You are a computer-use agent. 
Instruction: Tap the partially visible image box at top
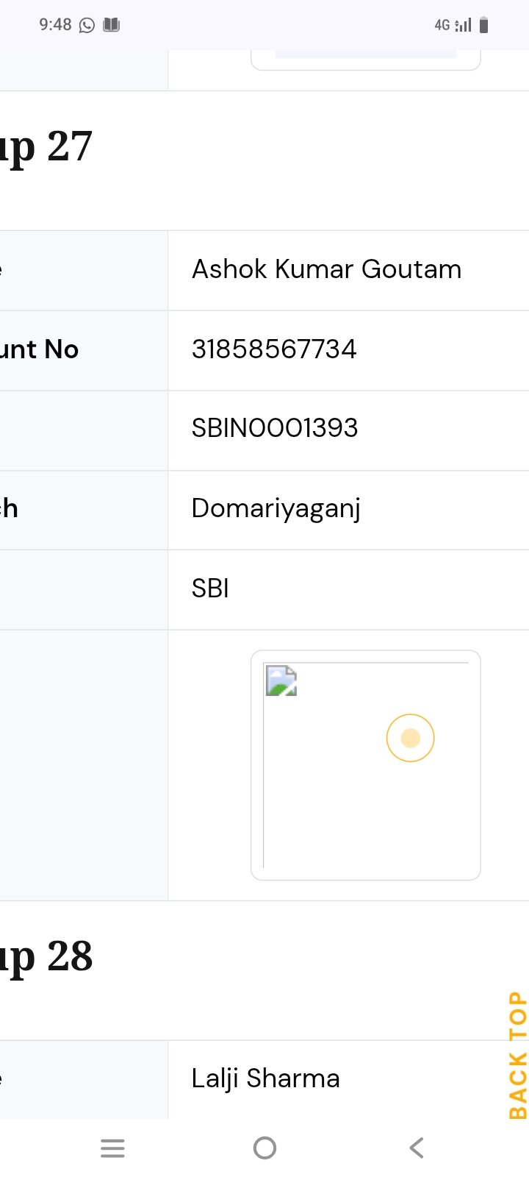[365, 60]
